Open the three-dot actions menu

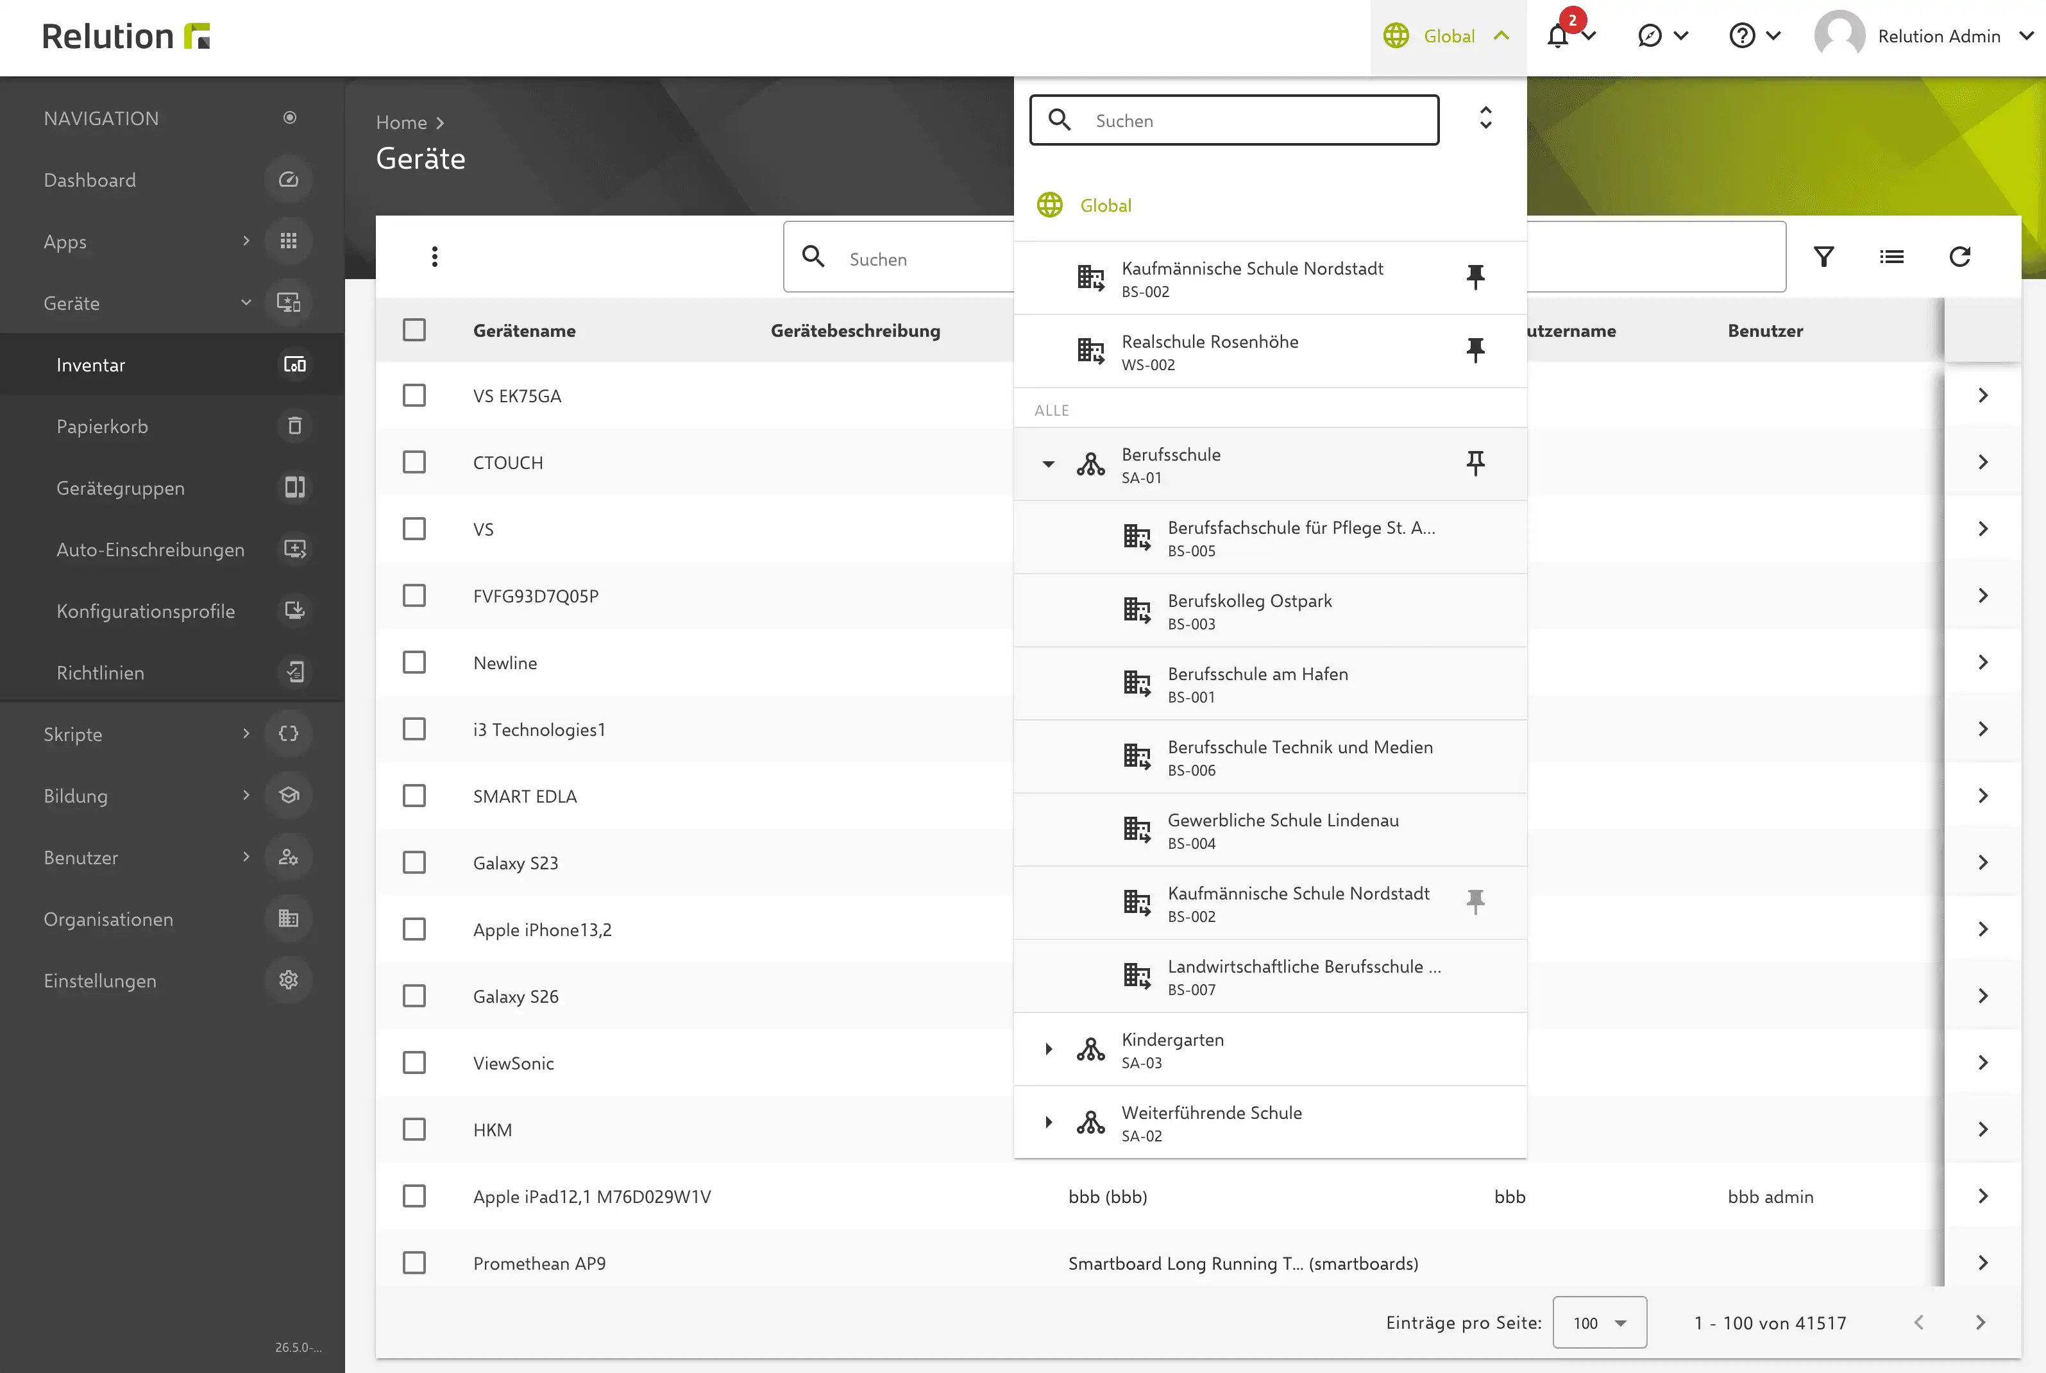click(x=434, y=257)
